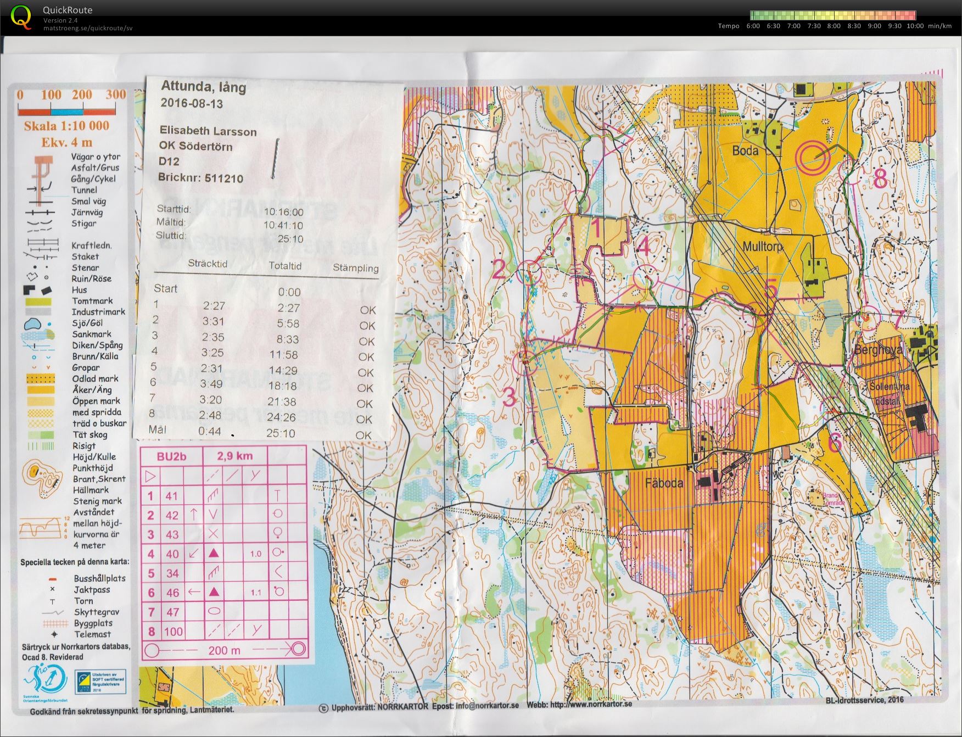Click the 'Sträcktid' column header

[x=207, y=263]
